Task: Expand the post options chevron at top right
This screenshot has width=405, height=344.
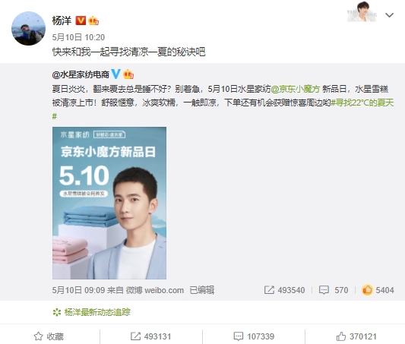Action: [x=389, y=15]
